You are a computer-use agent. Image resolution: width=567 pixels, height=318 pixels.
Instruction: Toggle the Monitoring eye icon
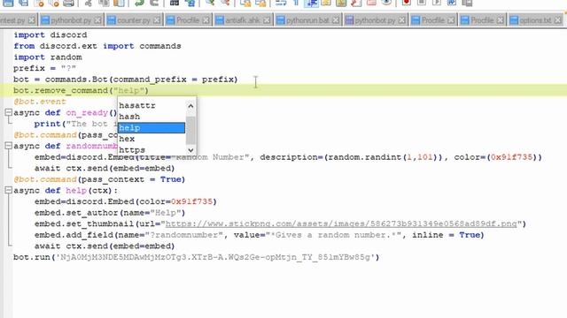(386, 3)
